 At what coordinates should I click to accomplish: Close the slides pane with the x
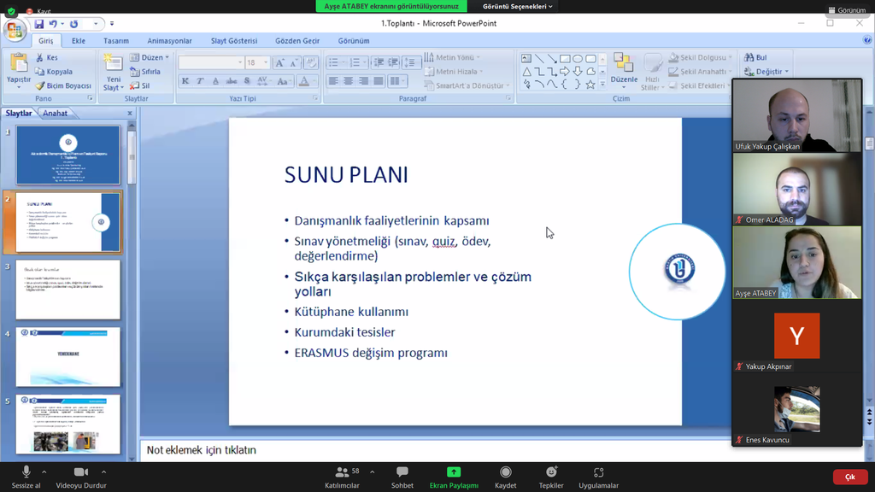130,114
